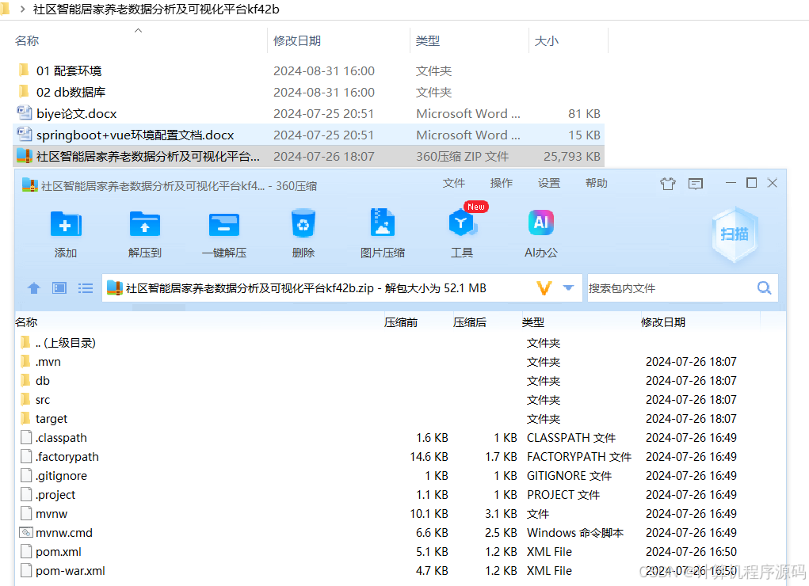Click the 360压缩 ZIP 文件 type cell
This screenshot has height=586, width=809.
point(462,156)
